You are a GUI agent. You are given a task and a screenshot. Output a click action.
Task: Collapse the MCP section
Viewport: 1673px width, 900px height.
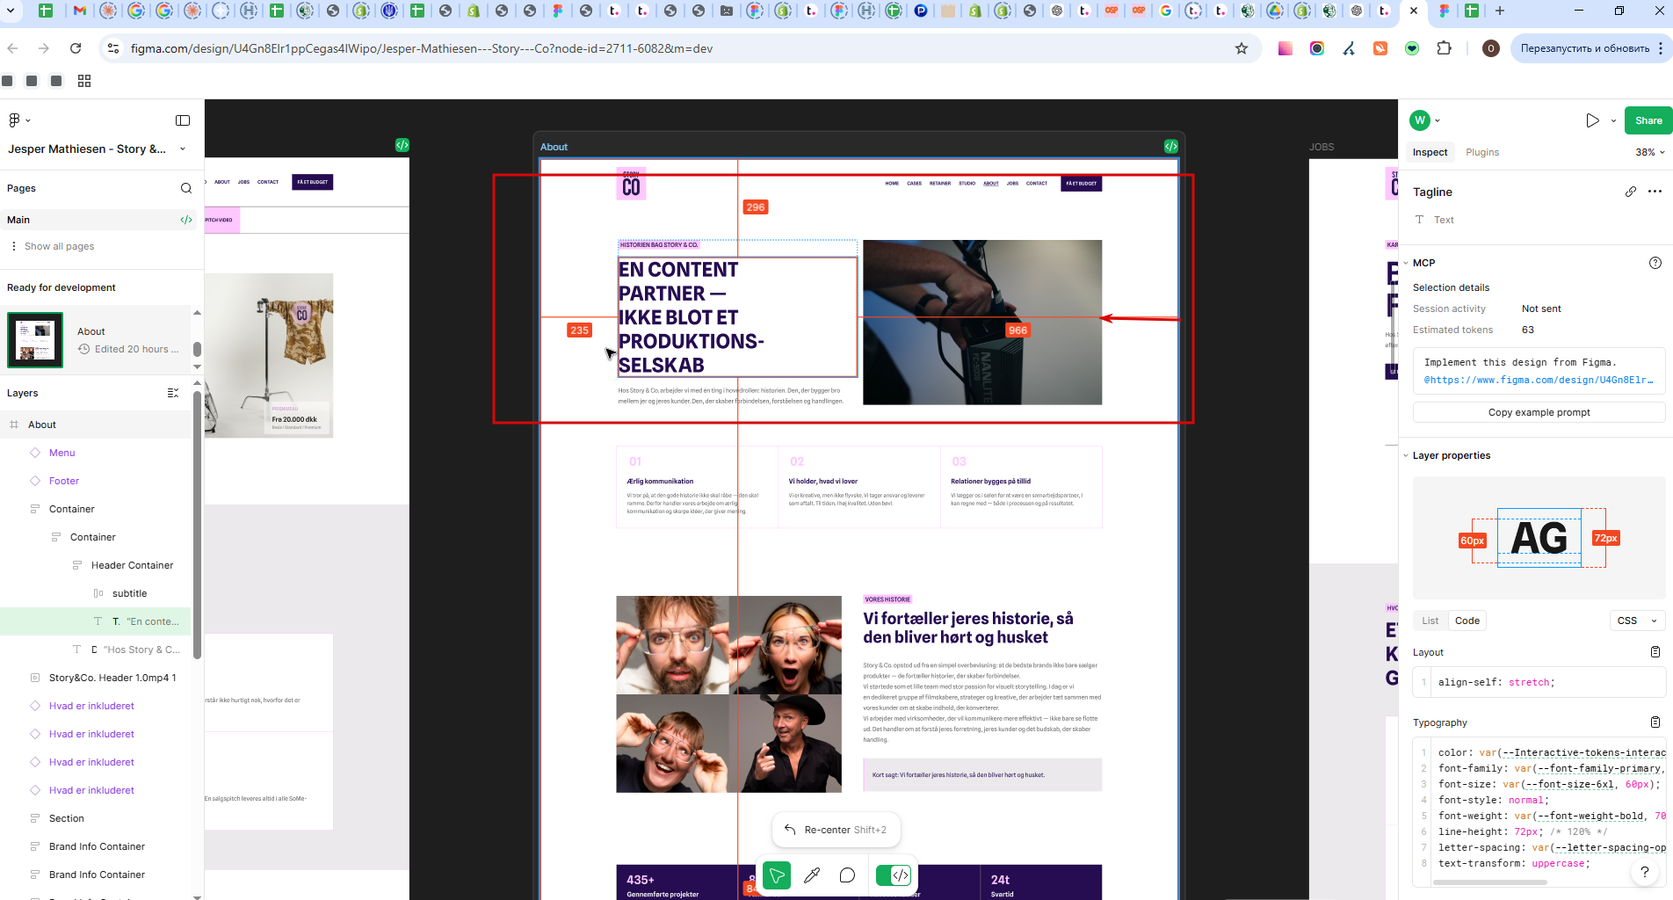click(1406, 263)
